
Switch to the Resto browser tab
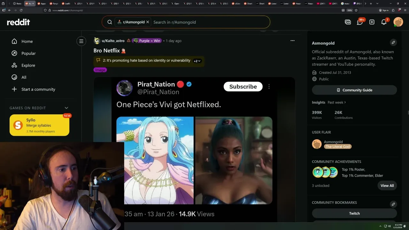[18, 4]
